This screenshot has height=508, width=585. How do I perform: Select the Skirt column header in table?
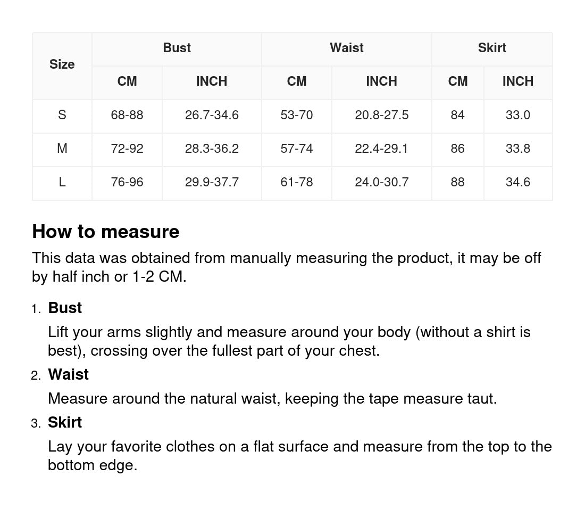[492, 48]
